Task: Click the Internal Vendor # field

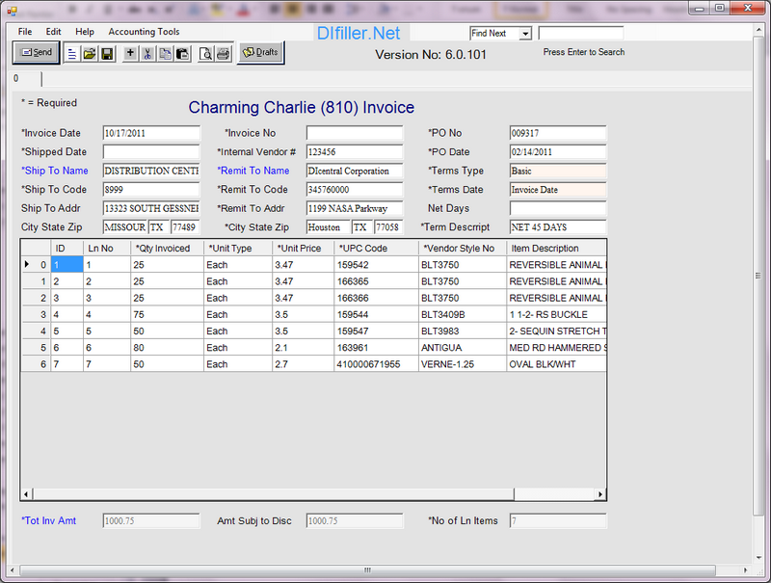Action: (x=355, y=152)
